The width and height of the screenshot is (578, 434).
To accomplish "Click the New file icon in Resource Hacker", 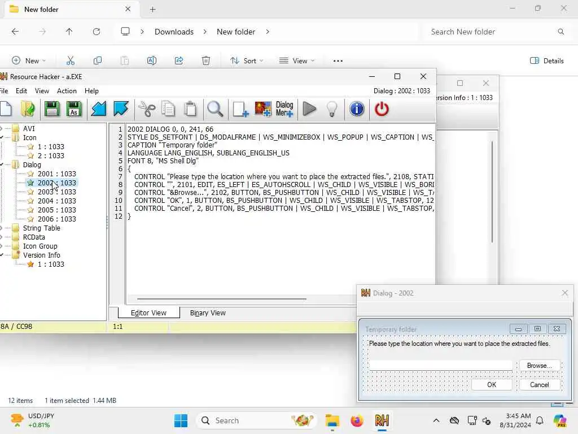I will (x=6, y=109).
